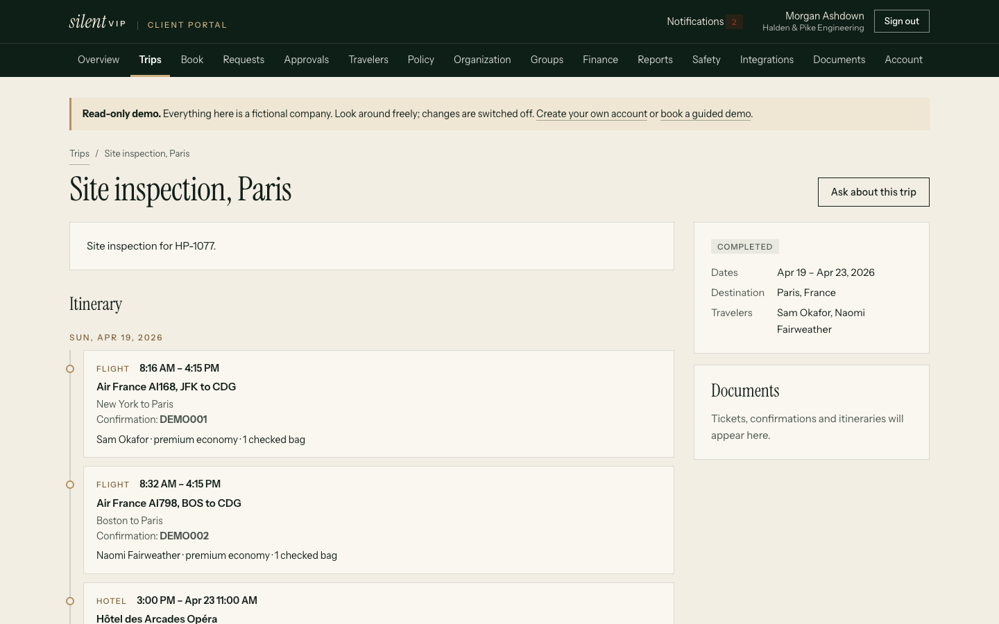
Task: Return to Trips via the breadcrumb
Action: (79, 153)
